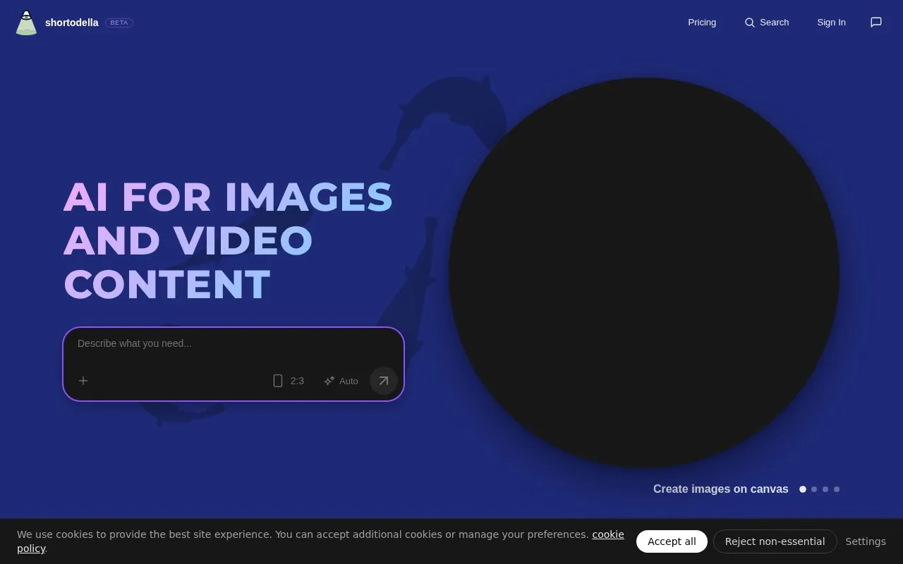
Task: Click the shortodella brand name
Action: click(72, 23)
